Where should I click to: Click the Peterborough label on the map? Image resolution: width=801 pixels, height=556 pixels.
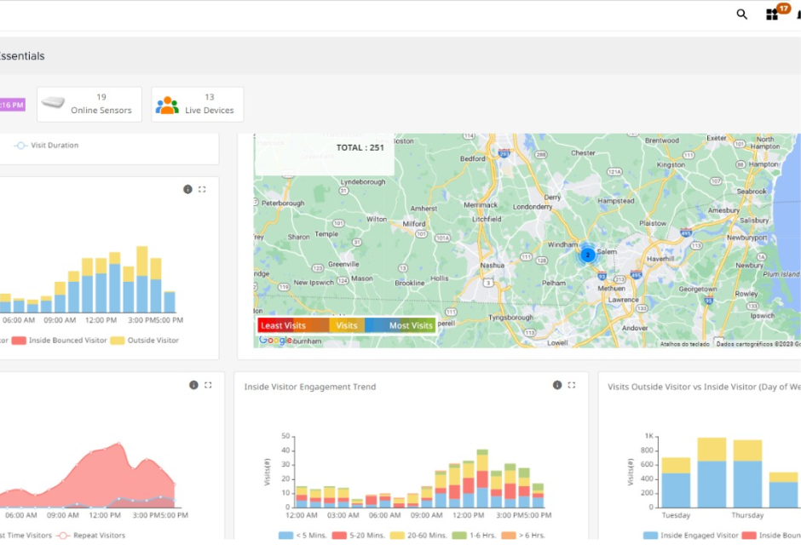pos(283,203)
